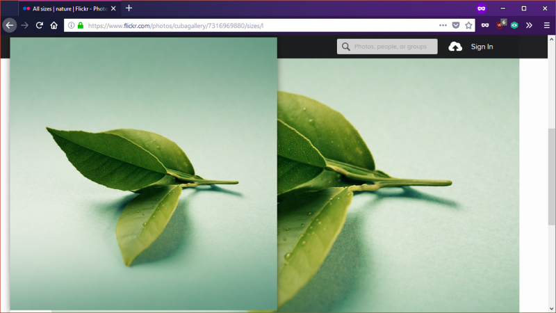The image size is (556, 313).
Task: Click the teal shield extension icon
Action: coord(514,26)
